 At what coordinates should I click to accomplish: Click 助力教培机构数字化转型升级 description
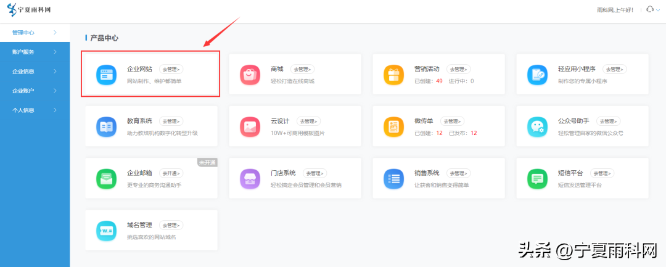point(162,133)
